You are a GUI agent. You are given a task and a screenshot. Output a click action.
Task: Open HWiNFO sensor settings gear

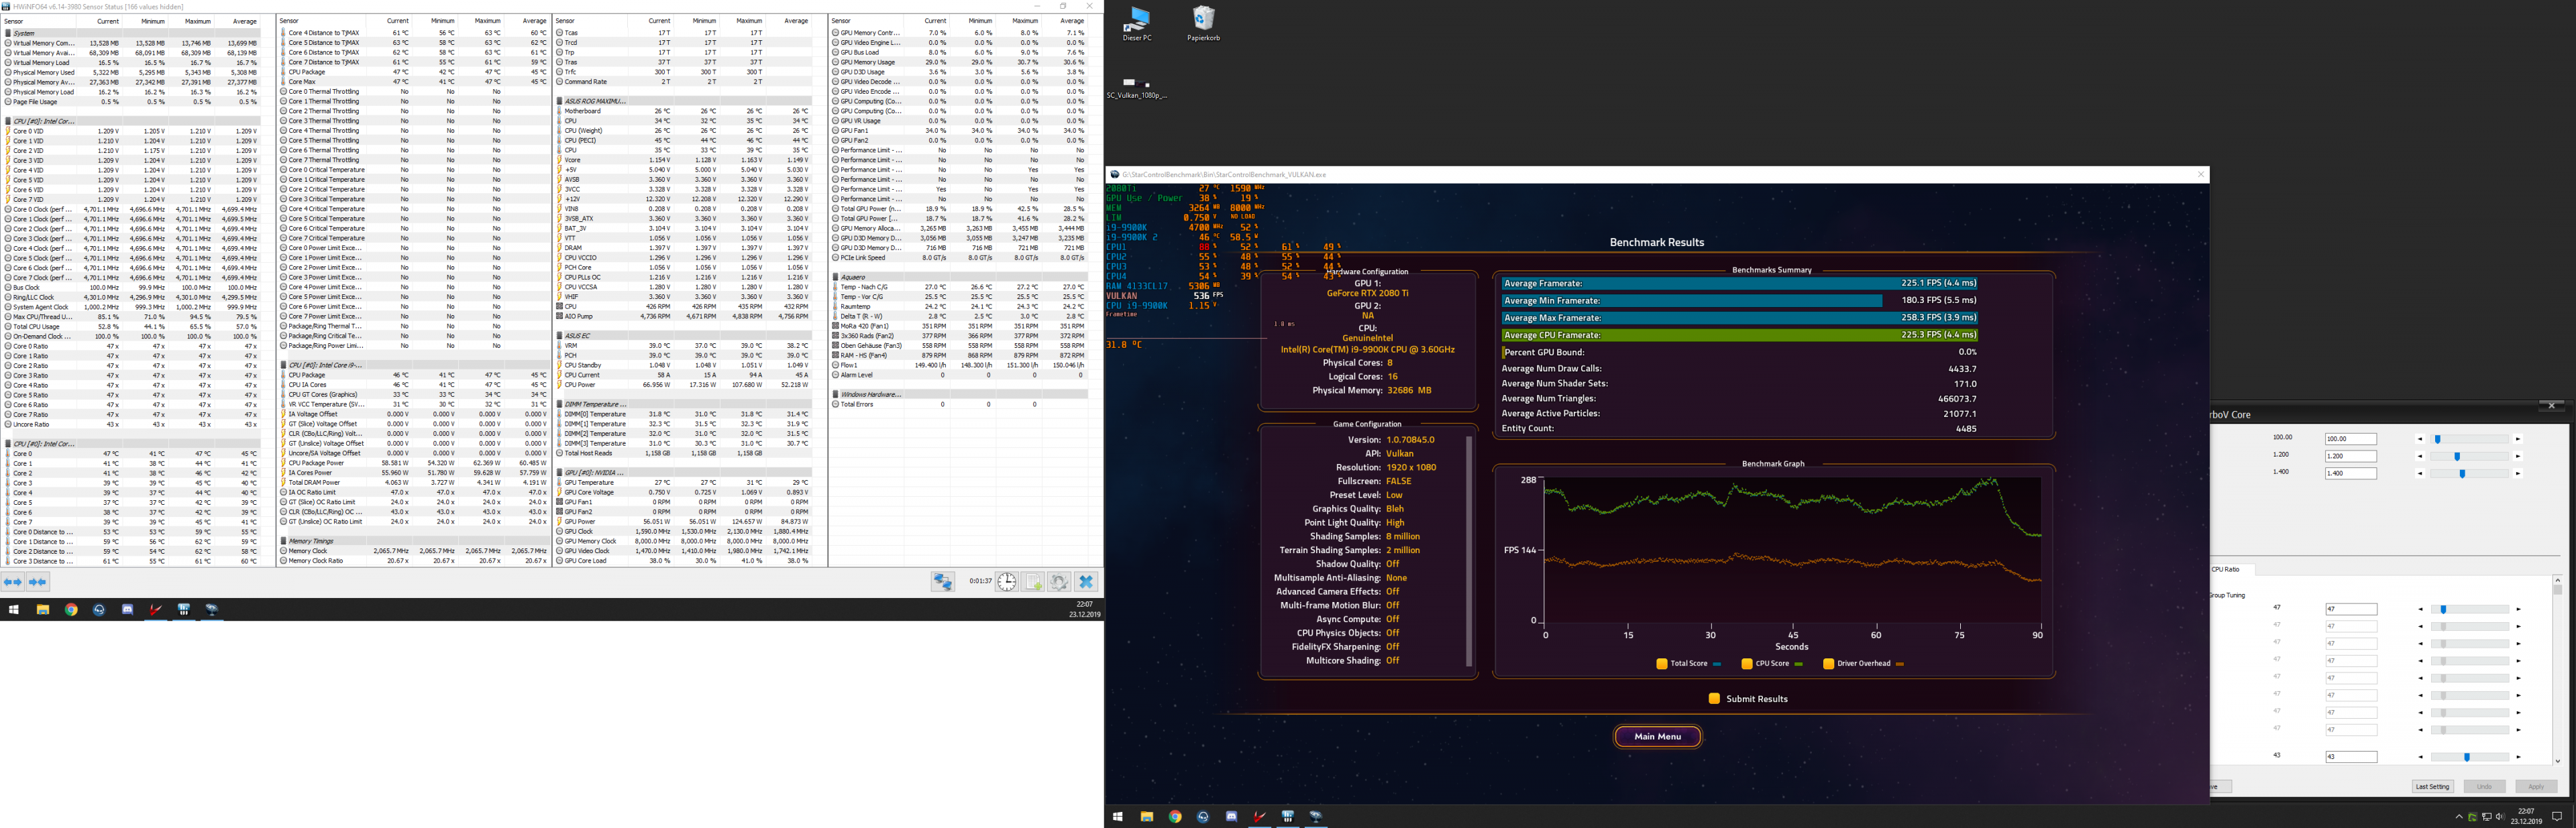[x=1059, y=582]
